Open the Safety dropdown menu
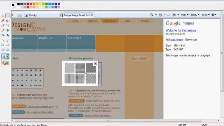224x126 pixels. pyautogui.click(x=195, y=15)
